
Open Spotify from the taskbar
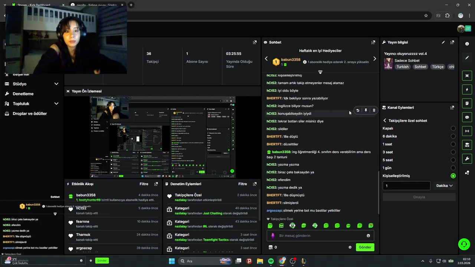(x=271, y=261)
